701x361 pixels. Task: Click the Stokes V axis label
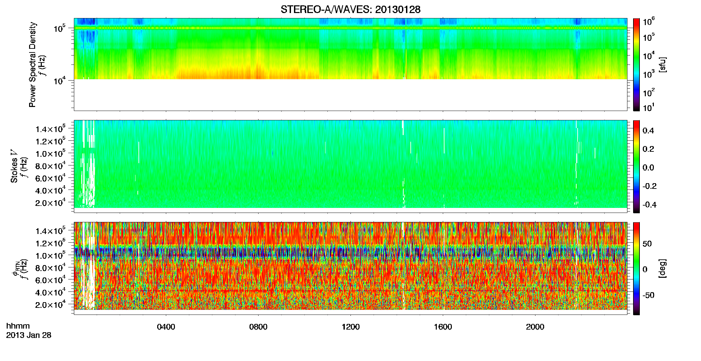pos(14,166)
